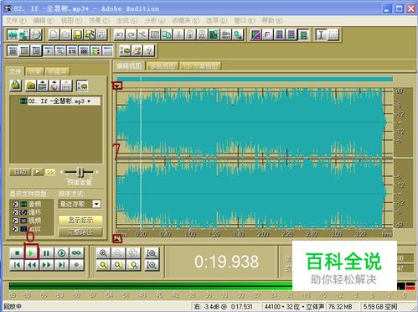
Task: Open the 帮助(H) menu
Action: pyautogui.click(x=272, y=20)
